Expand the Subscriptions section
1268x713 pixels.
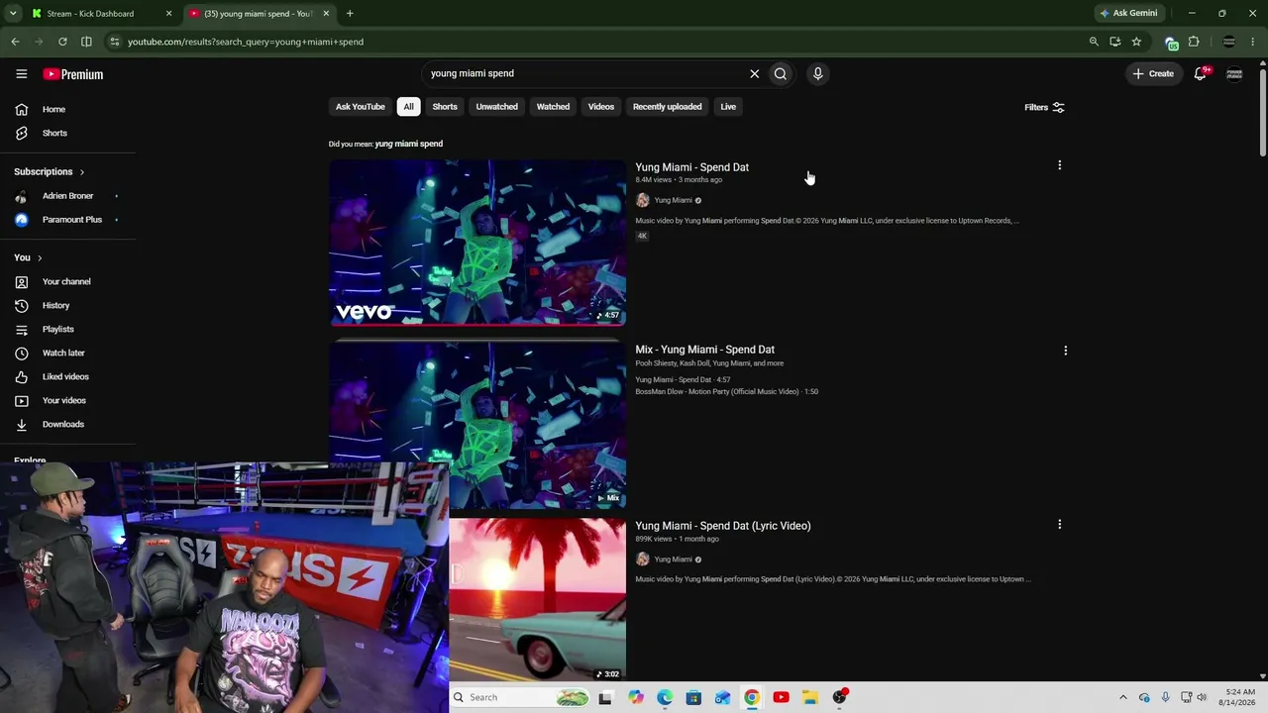click(x=50, y=171)
